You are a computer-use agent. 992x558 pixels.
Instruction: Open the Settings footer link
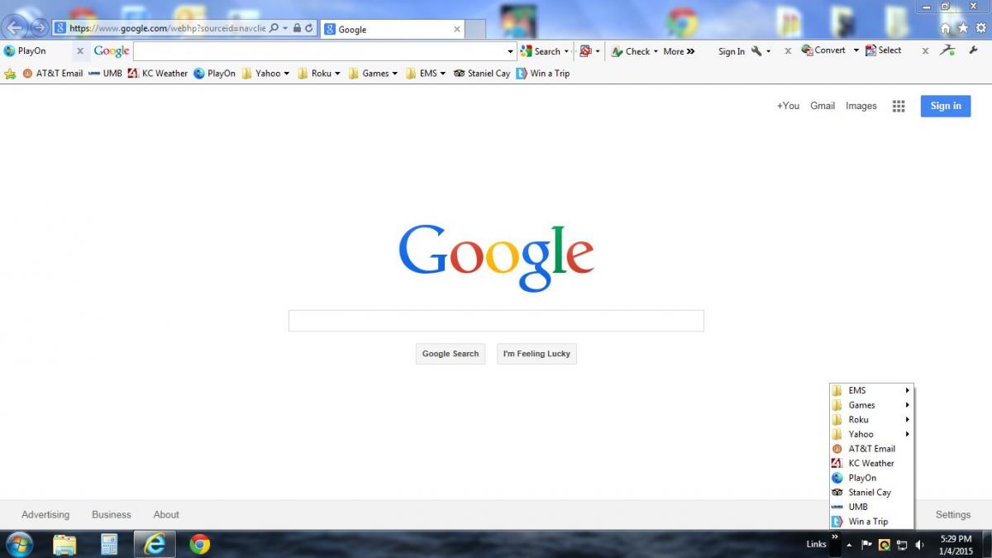pos(953,514)
